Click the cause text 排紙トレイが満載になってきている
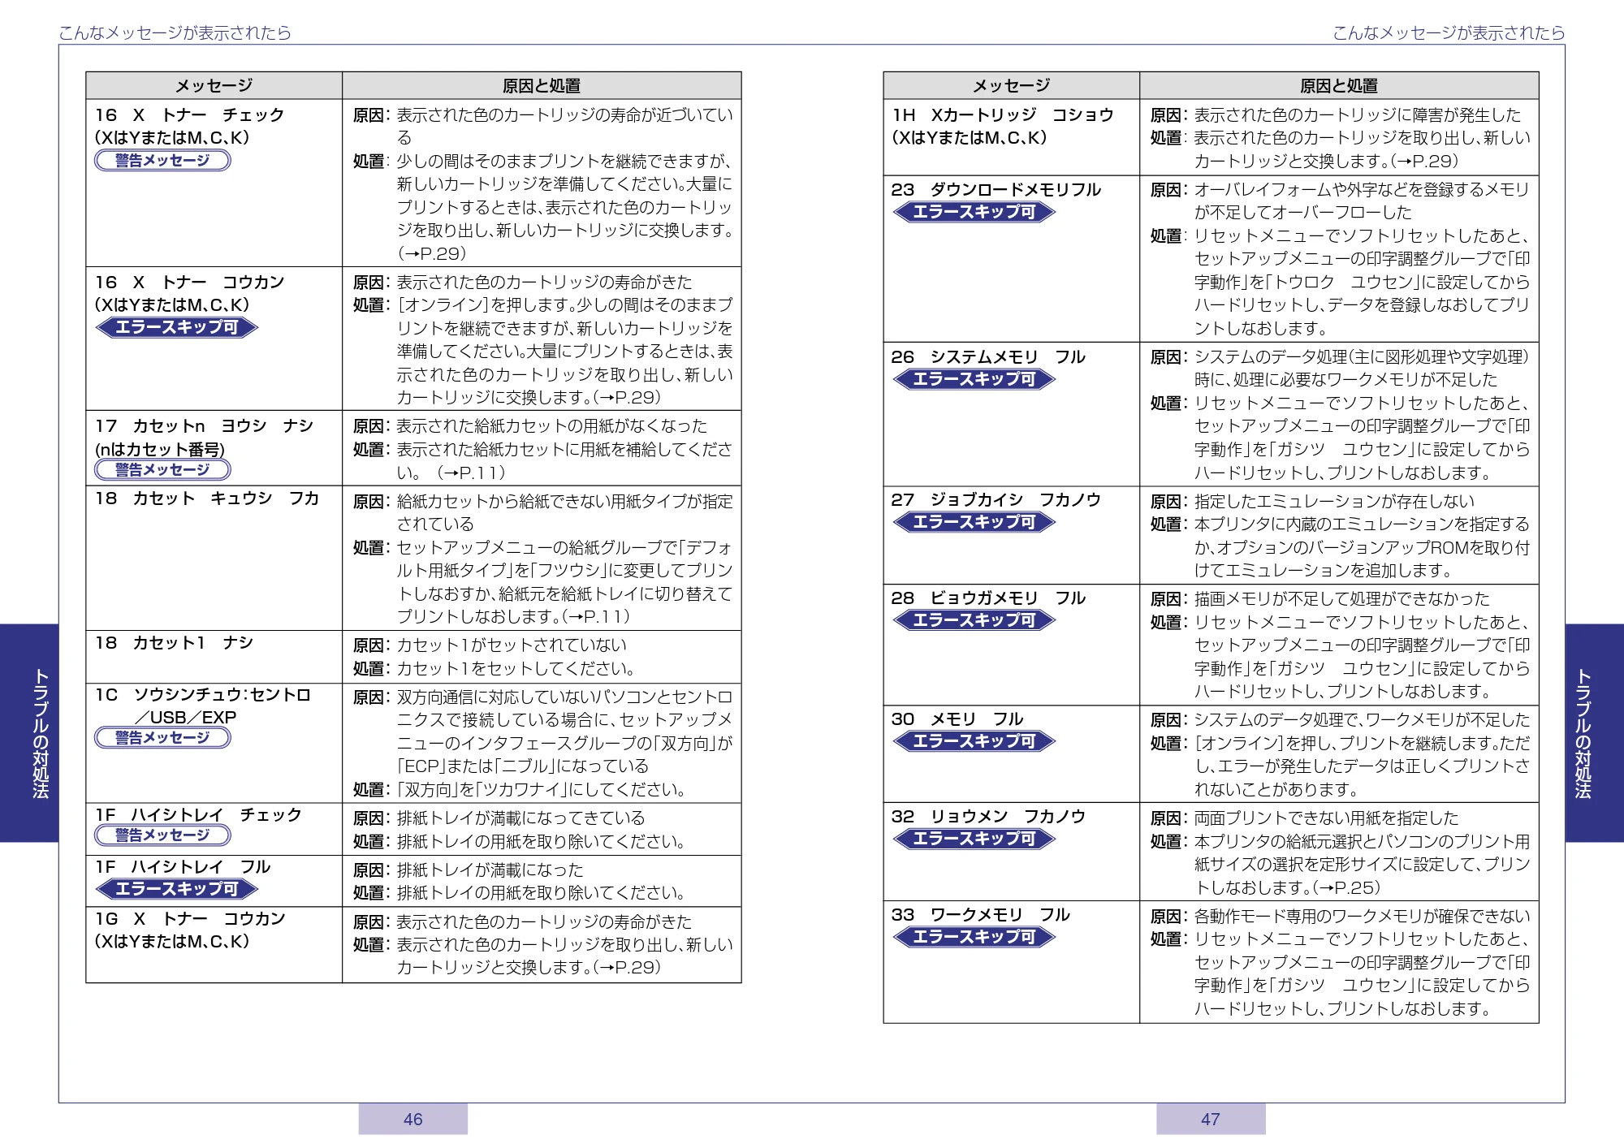 520,818
